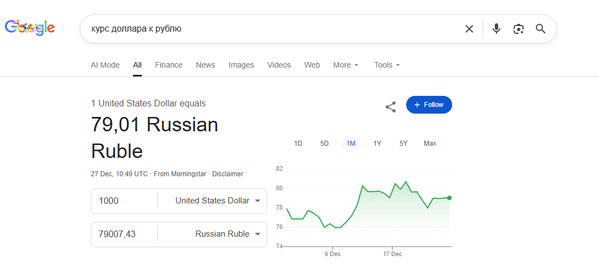The image size is (599, 271).
Task: Expand the More search menu
Action: (346, 65)
